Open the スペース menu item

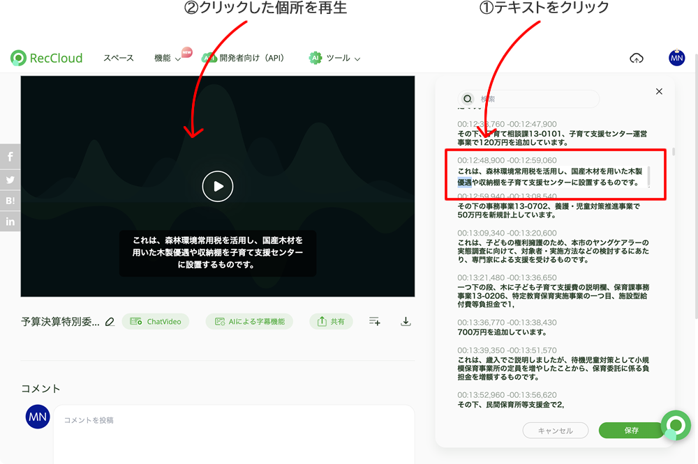click(x=119, y=58)
